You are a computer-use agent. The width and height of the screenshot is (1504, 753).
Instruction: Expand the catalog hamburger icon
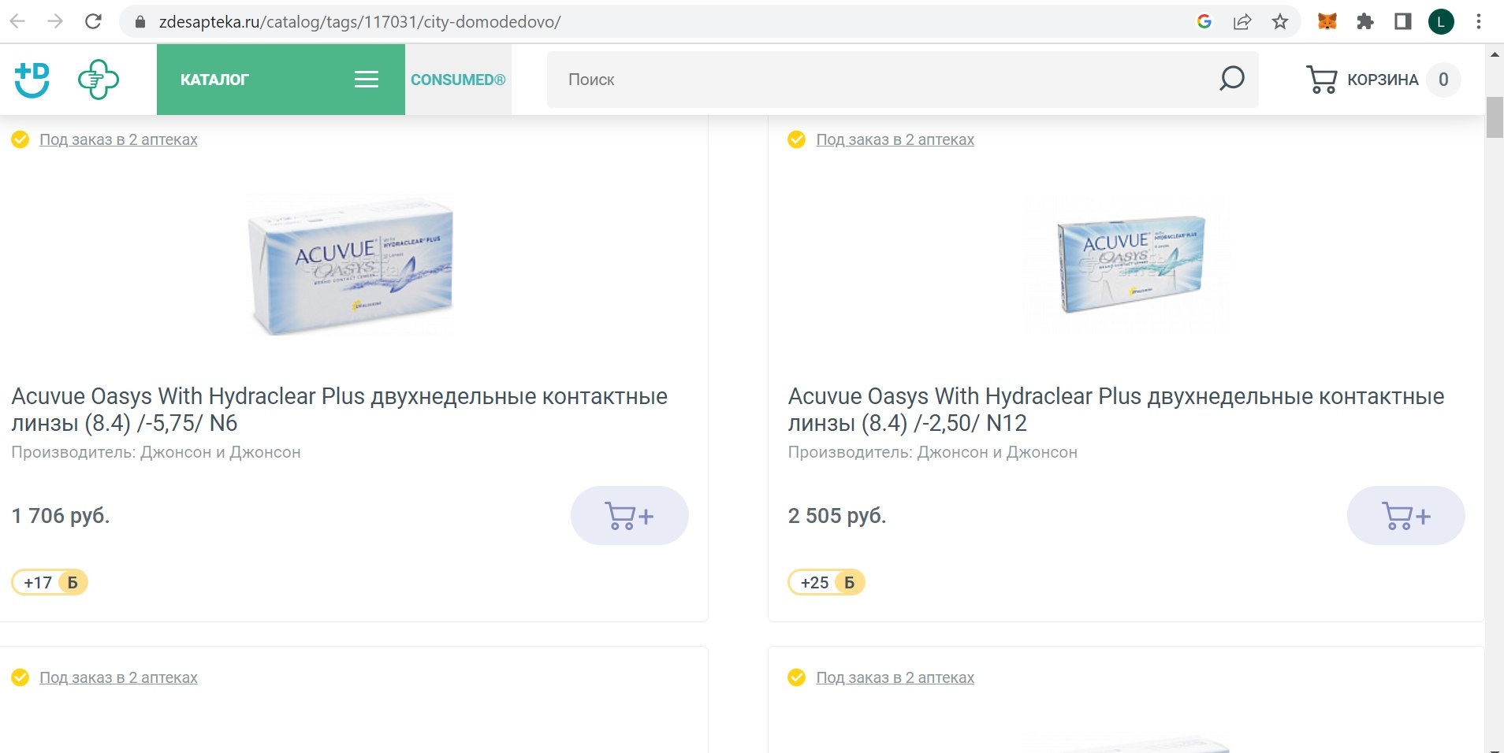click(x=367, y=80)
